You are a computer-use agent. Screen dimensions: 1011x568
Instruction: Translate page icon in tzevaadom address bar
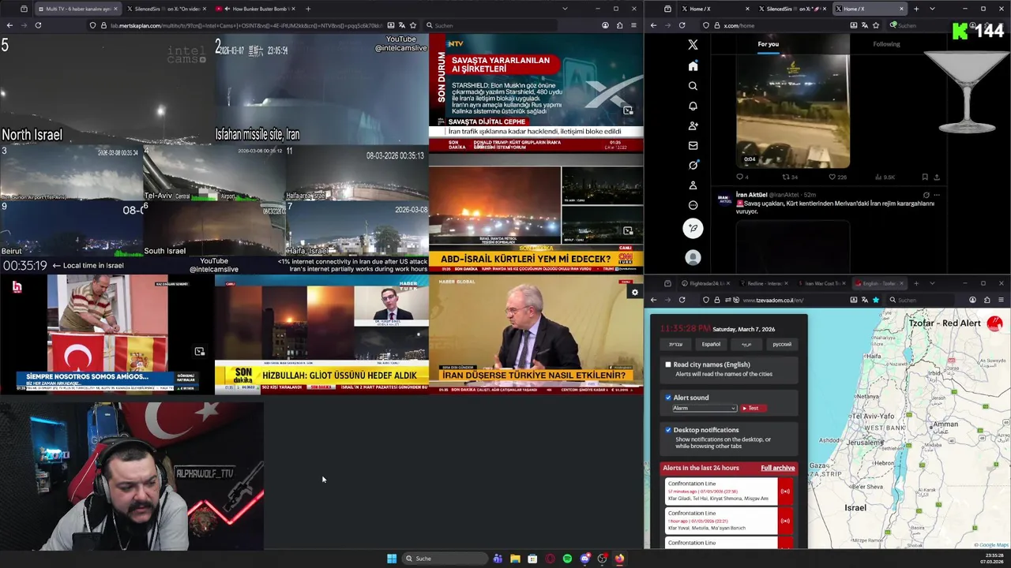(x=864, y=300)
